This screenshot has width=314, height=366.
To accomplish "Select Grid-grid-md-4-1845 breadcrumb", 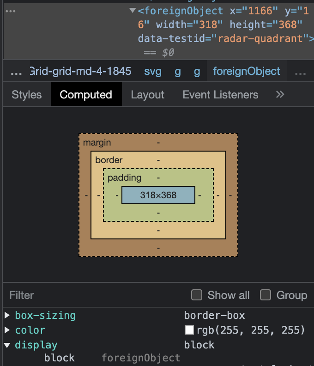I will 80,71.
